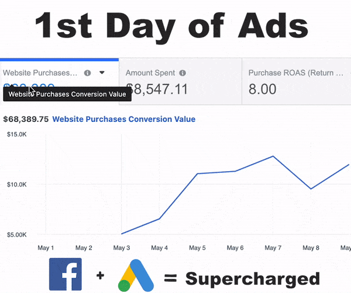This screenshot has height=293, width=351.
Task: Click the Amount Spent info icon
Action: [183, 73]
